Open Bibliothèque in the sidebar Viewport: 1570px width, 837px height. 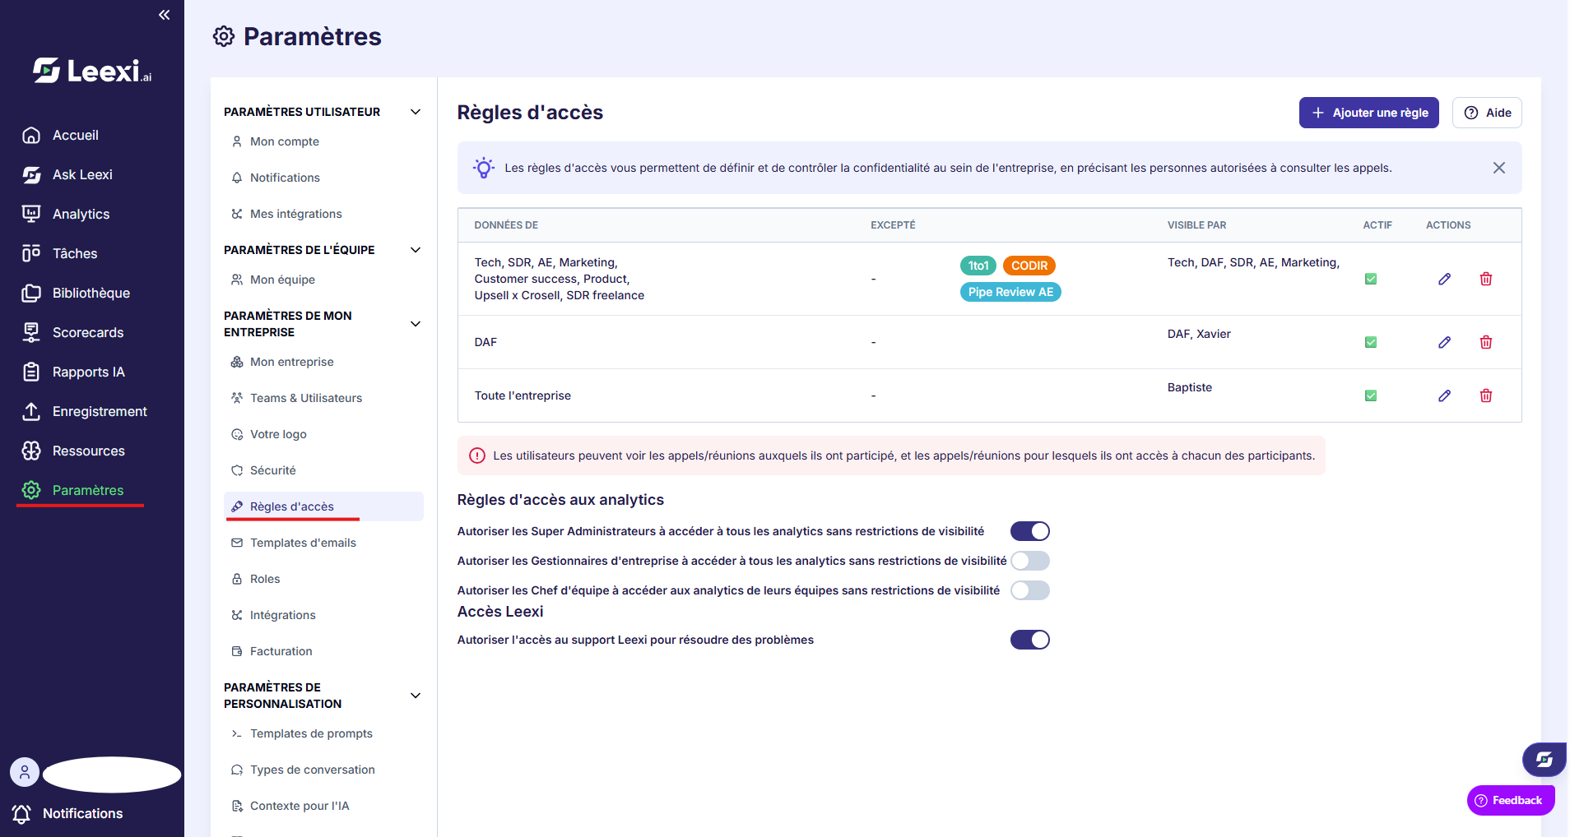coord(76,293)
